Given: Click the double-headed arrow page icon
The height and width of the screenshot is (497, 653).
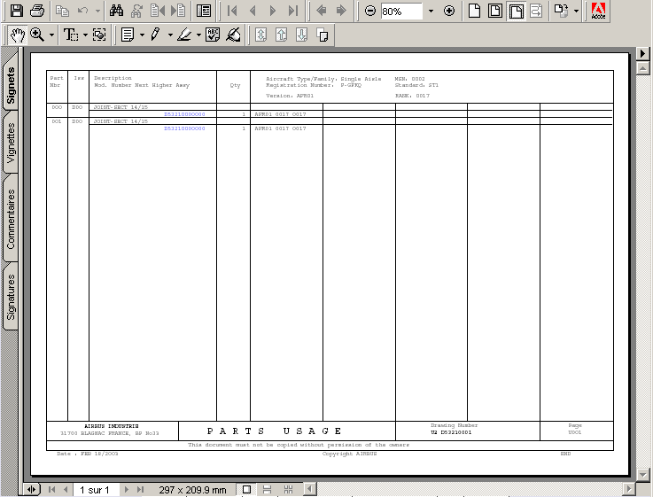Looking at the screenshot, I should 261,35.
